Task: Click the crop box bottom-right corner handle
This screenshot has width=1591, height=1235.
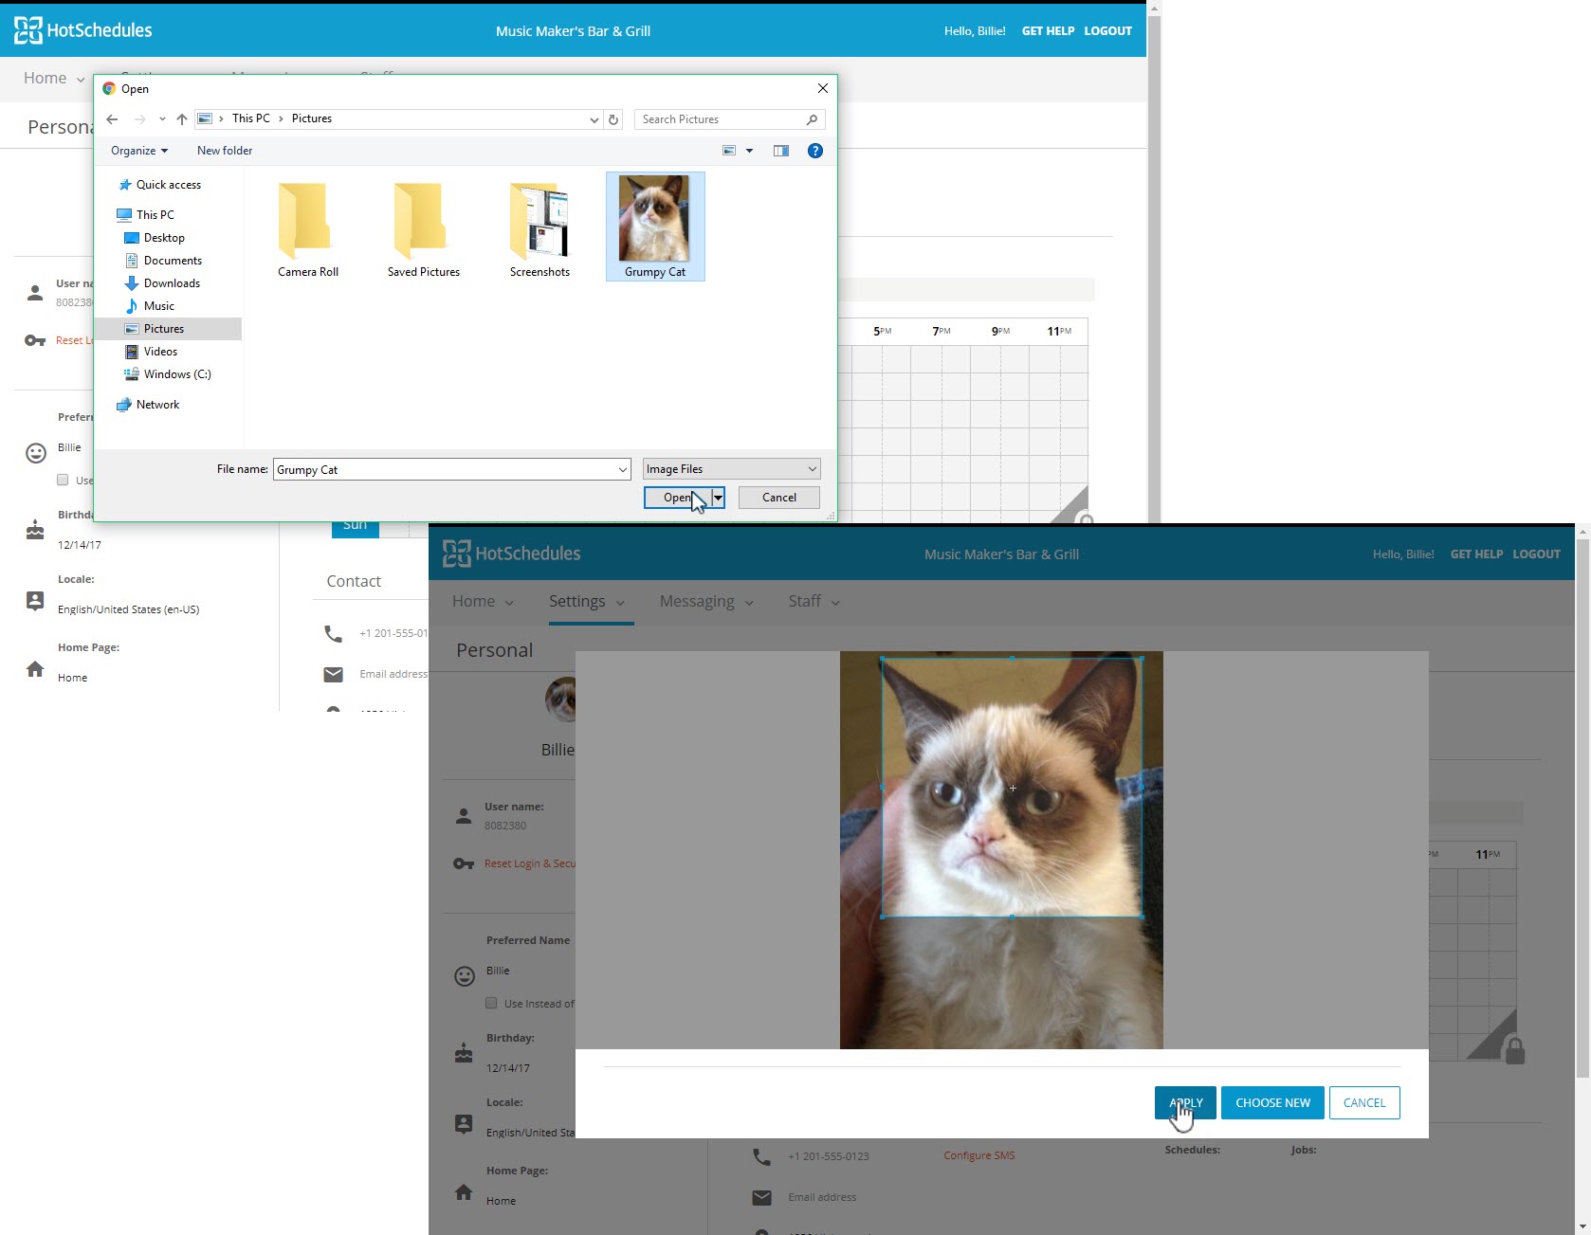Action: 1142,917
